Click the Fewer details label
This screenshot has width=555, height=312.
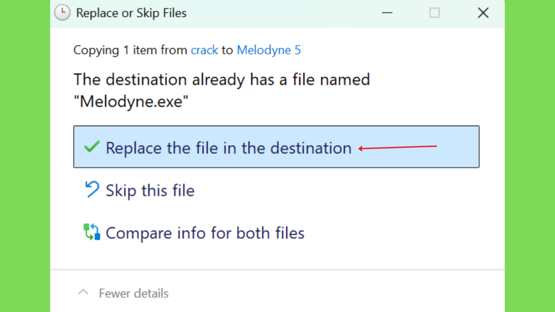tap(134, 293)
